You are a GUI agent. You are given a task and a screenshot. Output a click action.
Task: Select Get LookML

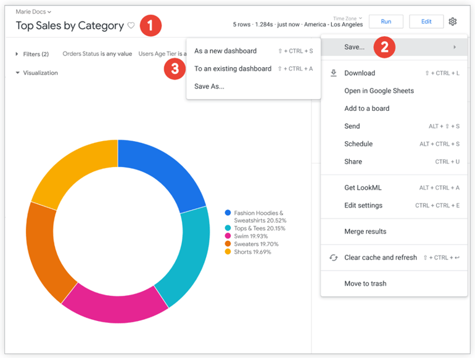pos(394,187)
